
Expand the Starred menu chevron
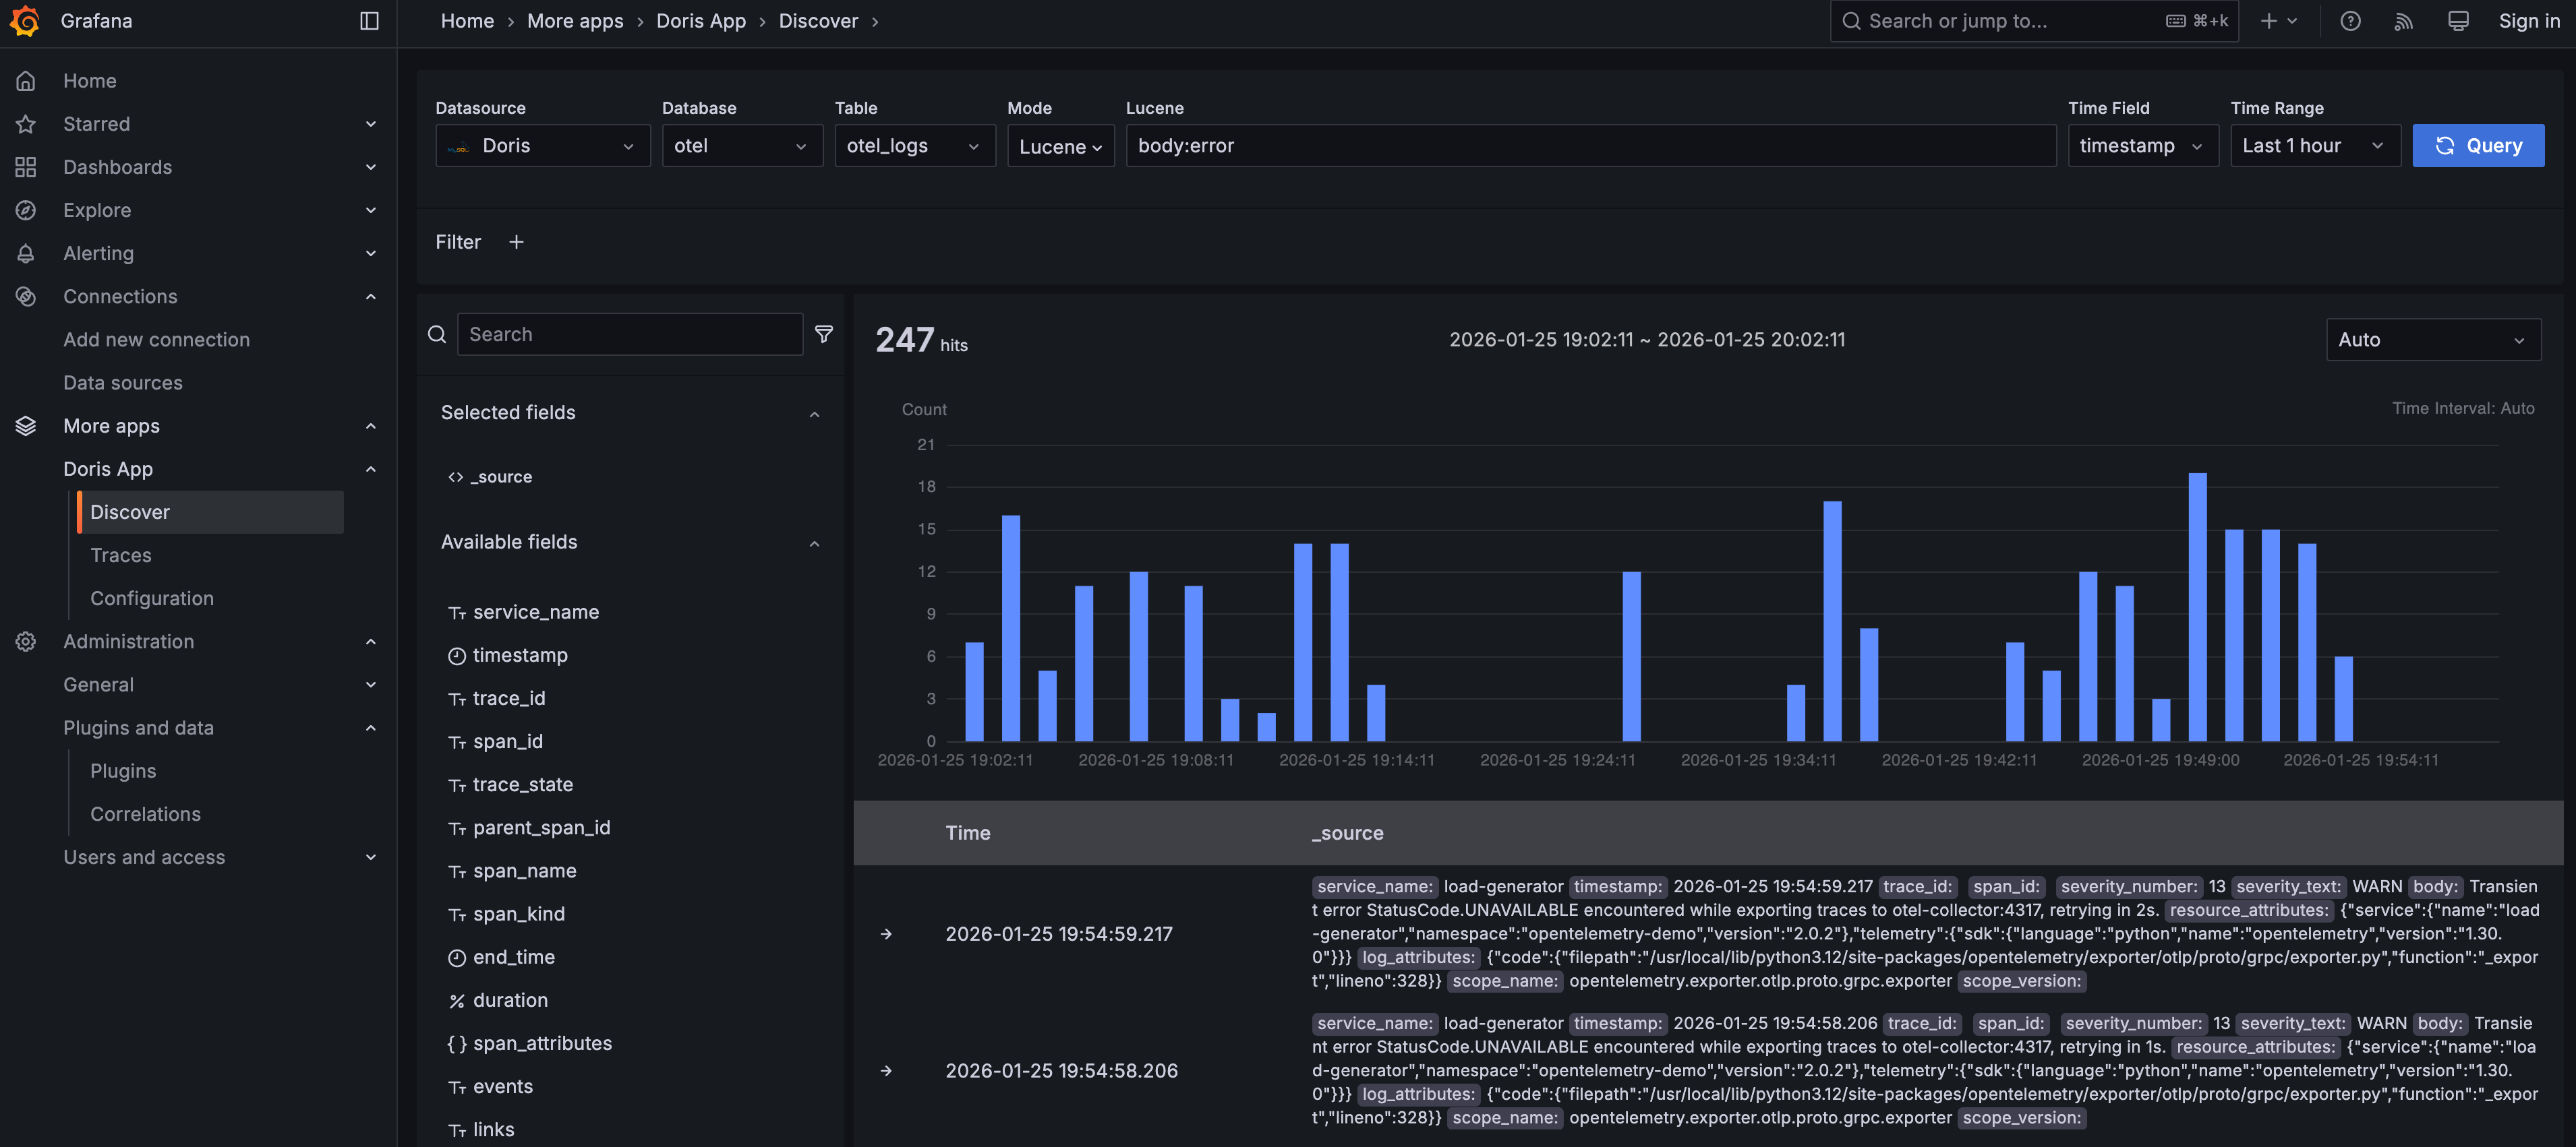371,124
